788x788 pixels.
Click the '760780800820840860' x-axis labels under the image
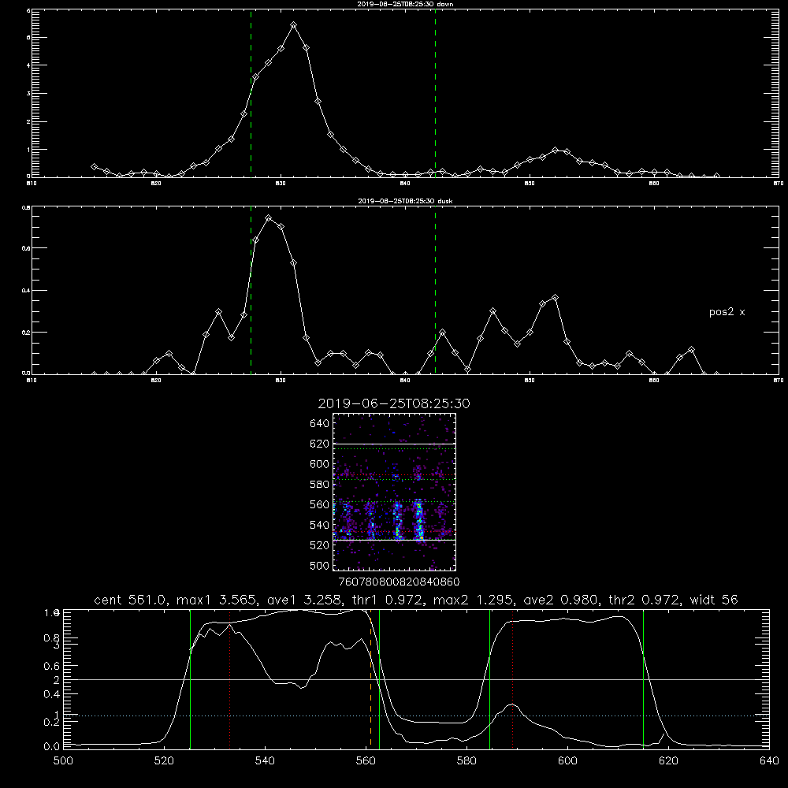(399, 582)
